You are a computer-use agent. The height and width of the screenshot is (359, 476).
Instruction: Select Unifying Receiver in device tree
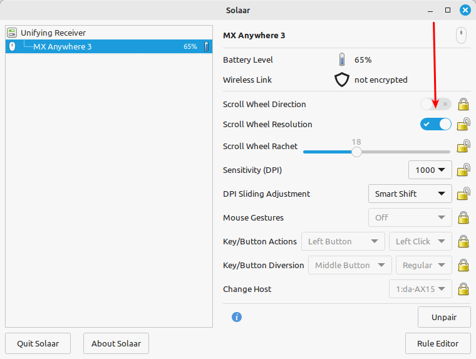[109, 33]
